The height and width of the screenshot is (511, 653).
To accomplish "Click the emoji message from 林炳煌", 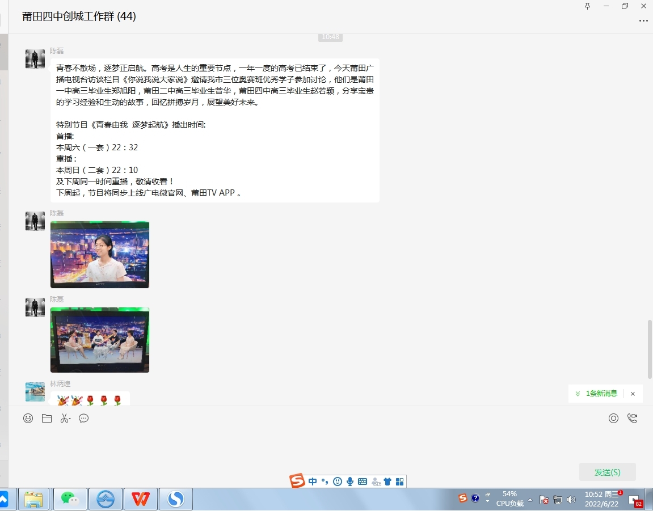I will [90, 399].
